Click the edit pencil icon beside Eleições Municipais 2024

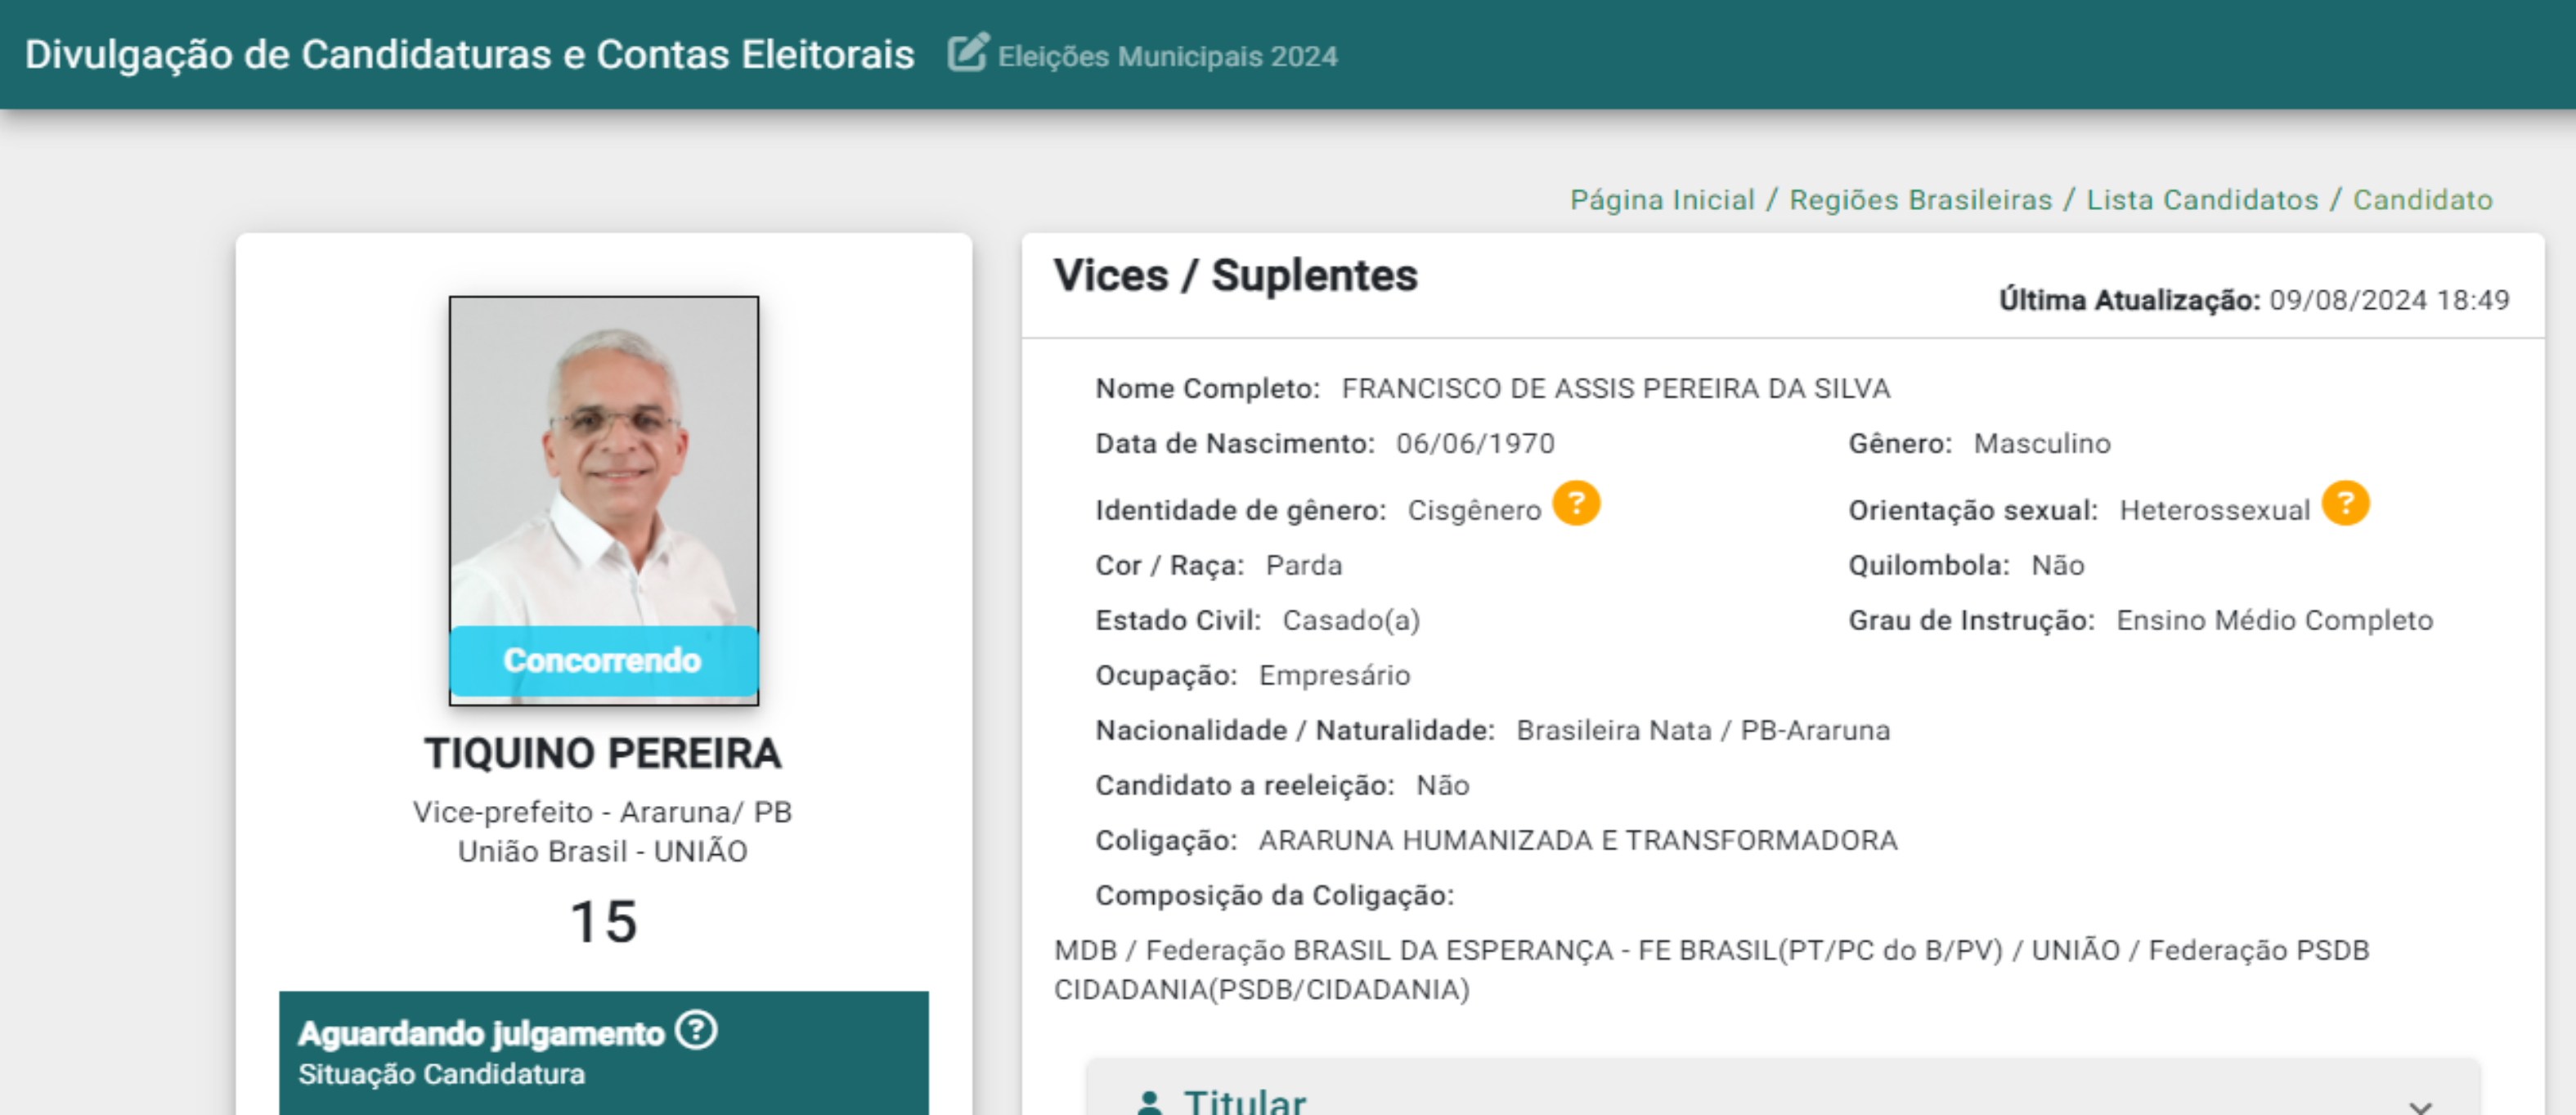point(968,53)
